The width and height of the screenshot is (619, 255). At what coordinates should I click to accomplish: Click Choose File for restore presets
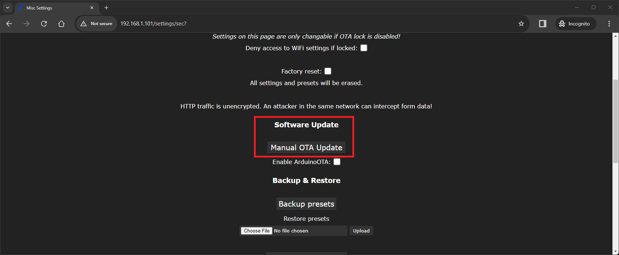(256, 231)
